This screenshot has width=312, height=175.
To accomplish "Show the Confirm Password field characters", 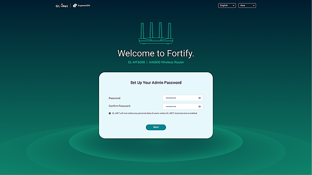I will pyautogui.click(x=199, y=107).
